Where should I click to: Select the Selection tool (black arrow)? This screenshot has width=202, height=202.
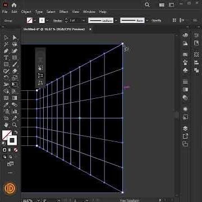click(x=6, y=38)
